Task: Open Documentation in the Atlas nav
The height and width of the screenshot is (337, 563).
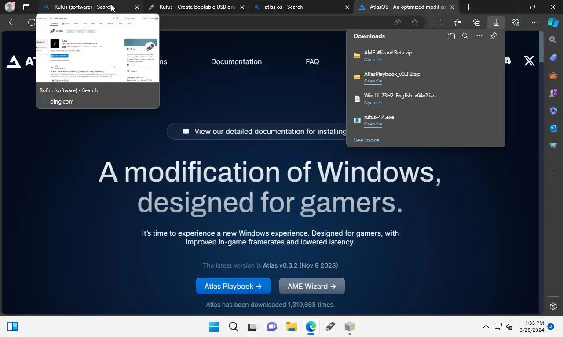Action: coord(236,61)
